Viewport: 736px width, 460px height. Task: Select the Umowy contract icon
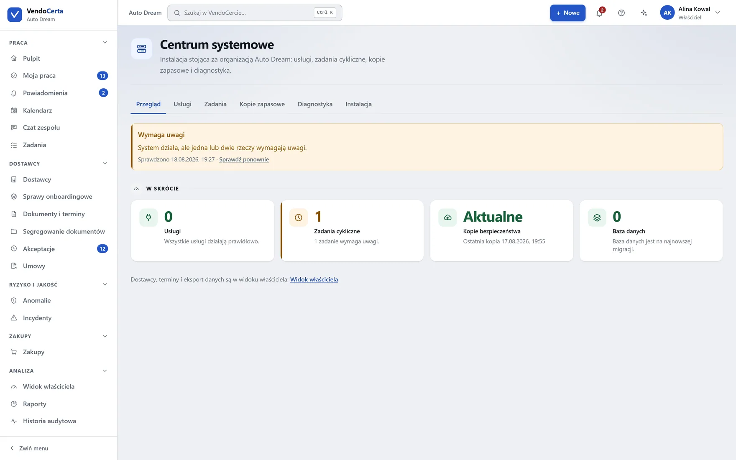(x=14, y=266)
